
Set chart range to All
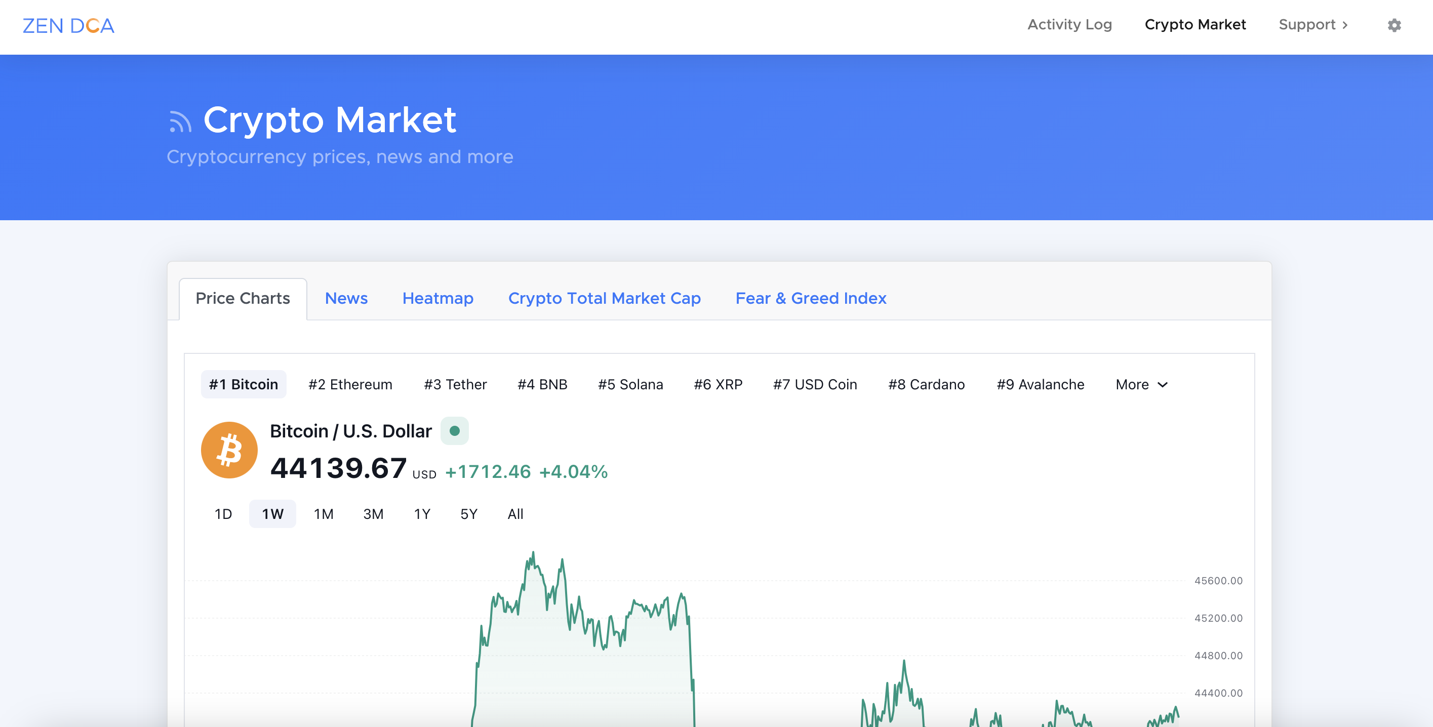[x=515, y=514]
